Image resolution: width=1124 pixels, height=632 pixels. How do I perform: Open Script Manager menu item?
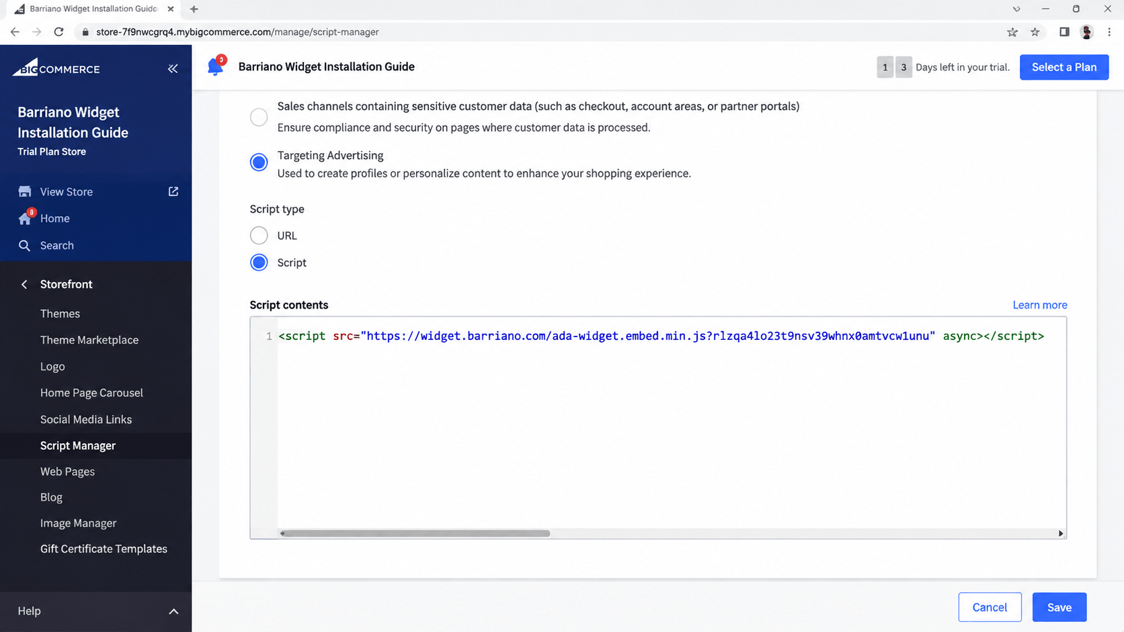(x=78, y=445)
